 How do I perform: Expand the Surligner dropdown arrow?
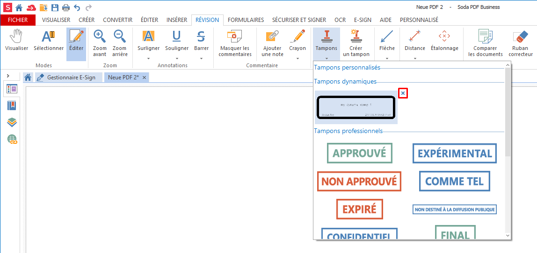click(x=149, y=58)
